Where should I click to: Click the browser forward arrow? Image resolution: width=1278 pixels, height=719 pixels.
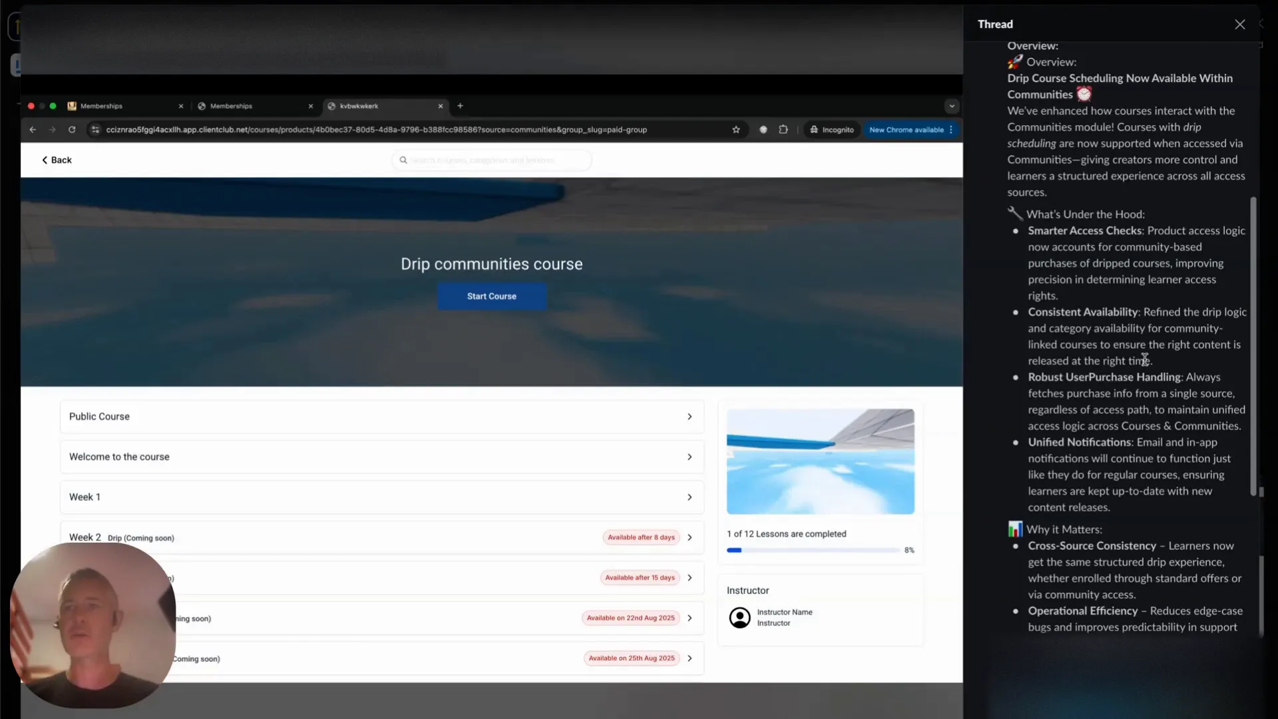(x=52, y=130)
